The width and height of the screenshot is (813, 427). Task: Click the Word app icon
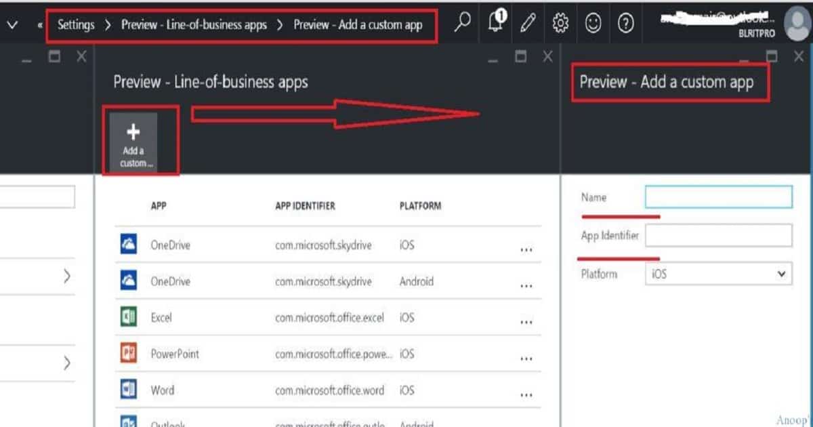click(x=128, y=390)
